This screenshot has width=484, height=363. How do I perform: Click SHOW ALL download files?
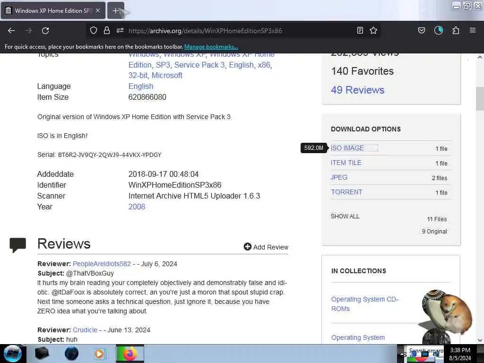(x=345, y=216)
